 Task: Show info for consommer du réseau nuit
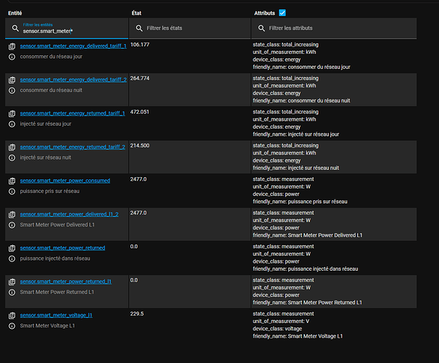[x=12, y=90]
